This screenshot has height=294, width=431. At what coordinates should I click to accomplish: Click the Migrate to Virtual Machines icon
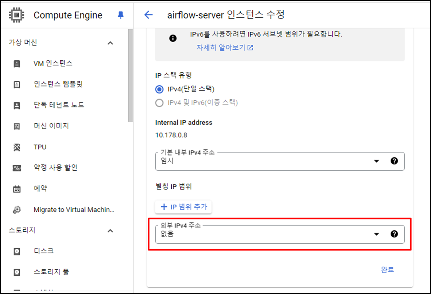click(17, 210)
